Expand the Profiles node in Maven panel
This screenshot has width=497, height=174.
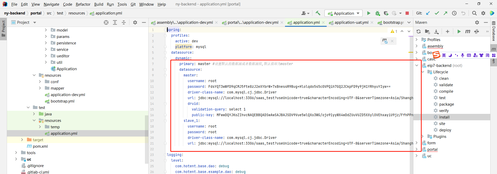tap(416, 39)
